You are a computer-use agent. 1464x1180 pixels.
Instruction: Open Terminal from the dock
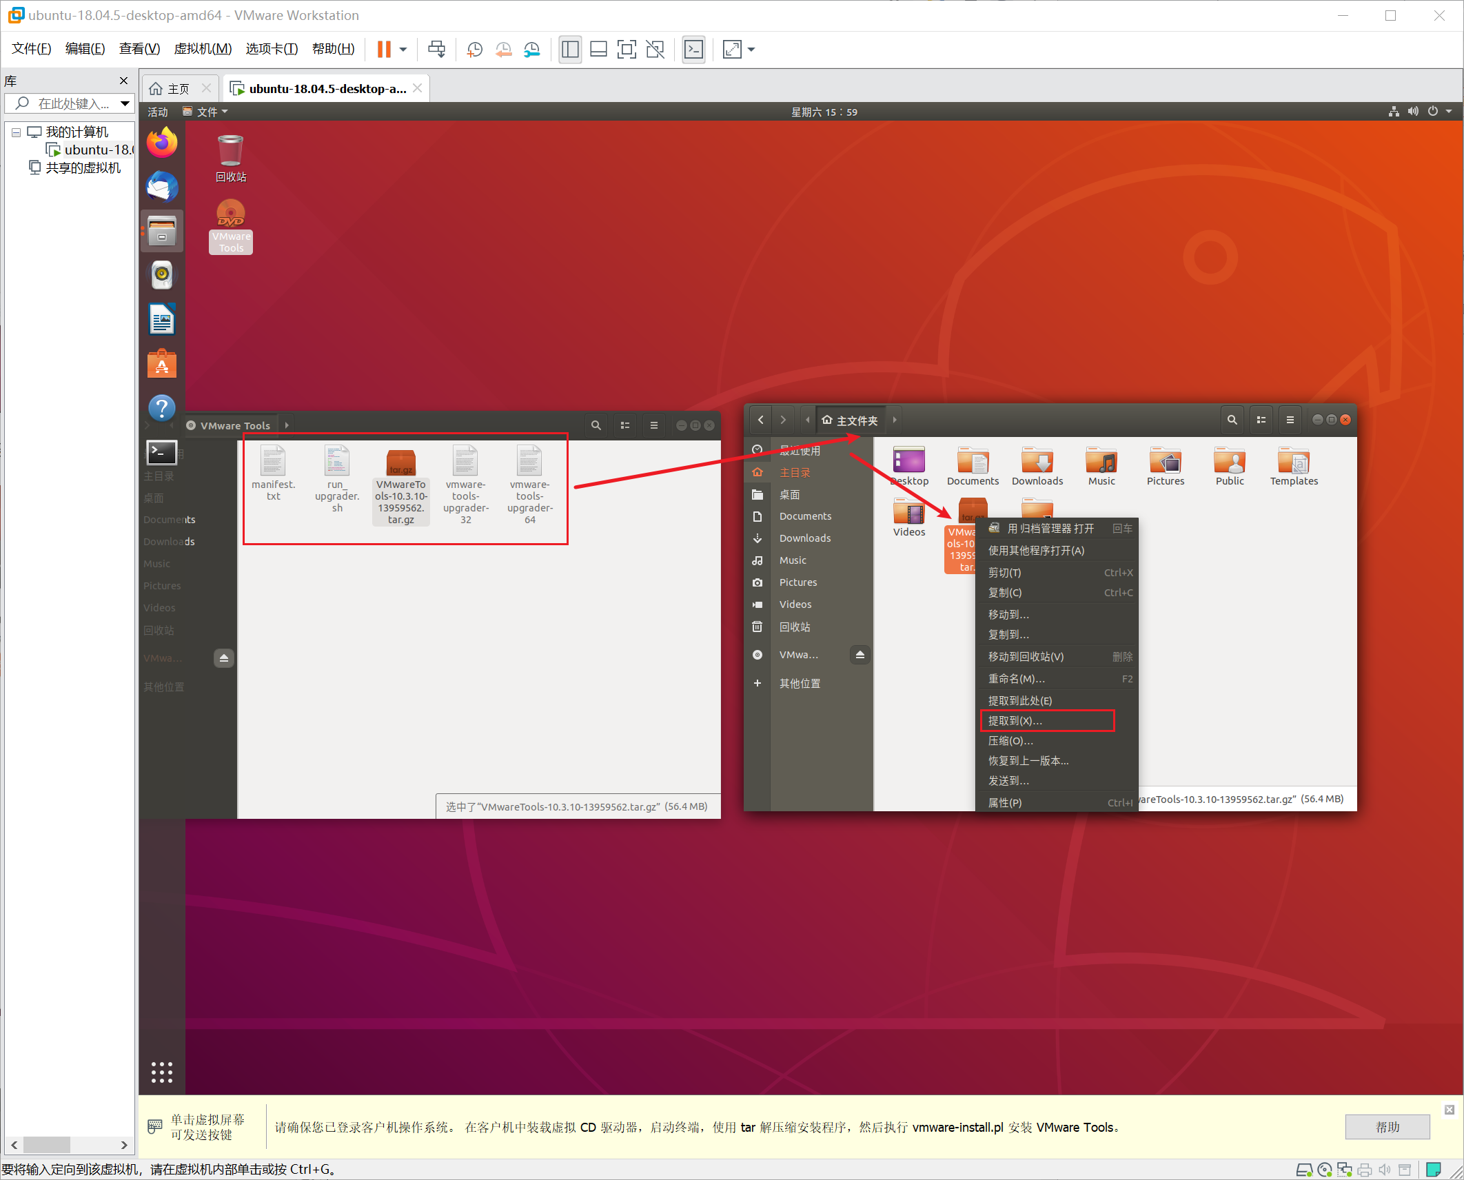tap(162, 451)
